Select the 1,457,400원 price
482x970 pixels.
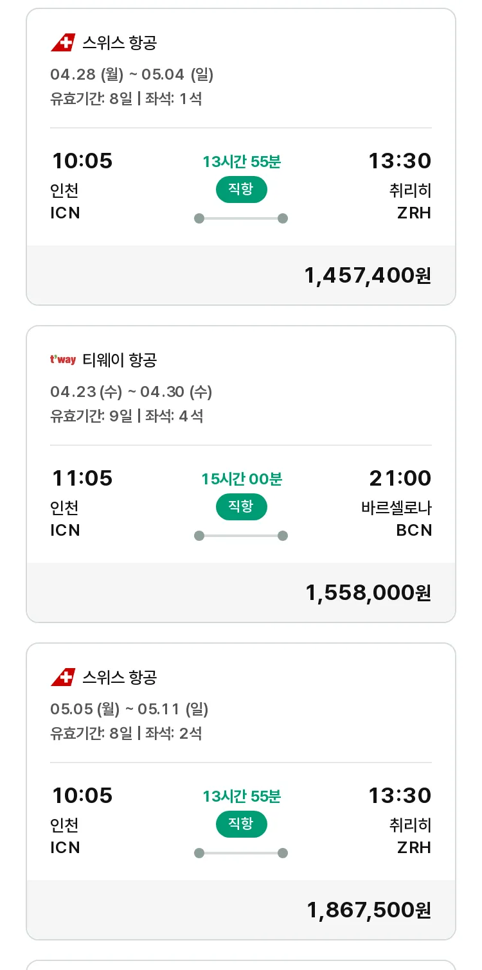[367, 276]
